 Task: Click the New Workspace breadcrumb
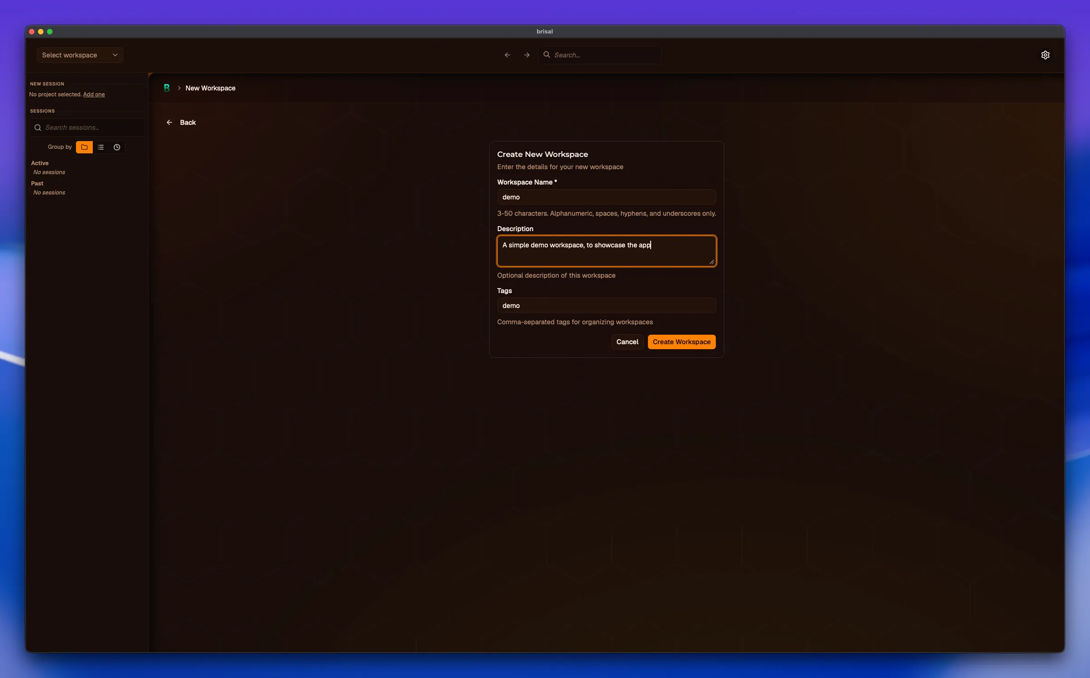[x=210, y=88]
